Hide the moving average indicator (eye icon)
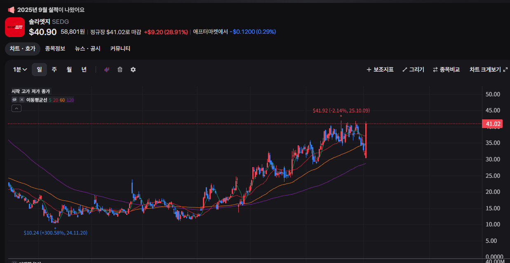This screenshot has height=263, width=510. (x=14, y=100)
